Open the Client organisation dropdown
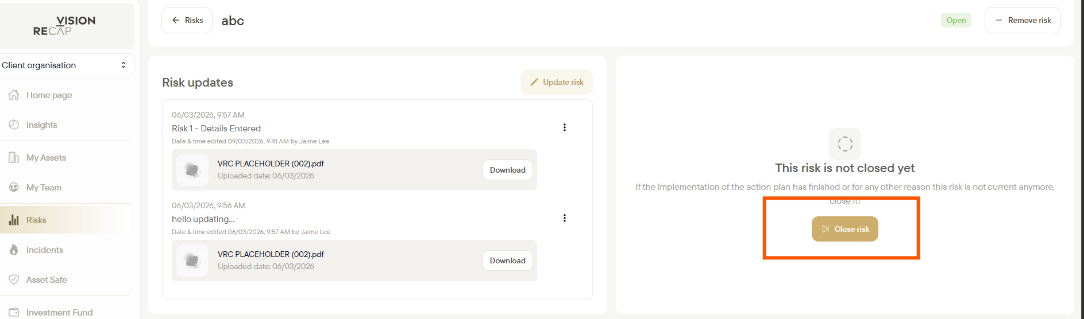The image size is (1084, 319). pos(66,65)
